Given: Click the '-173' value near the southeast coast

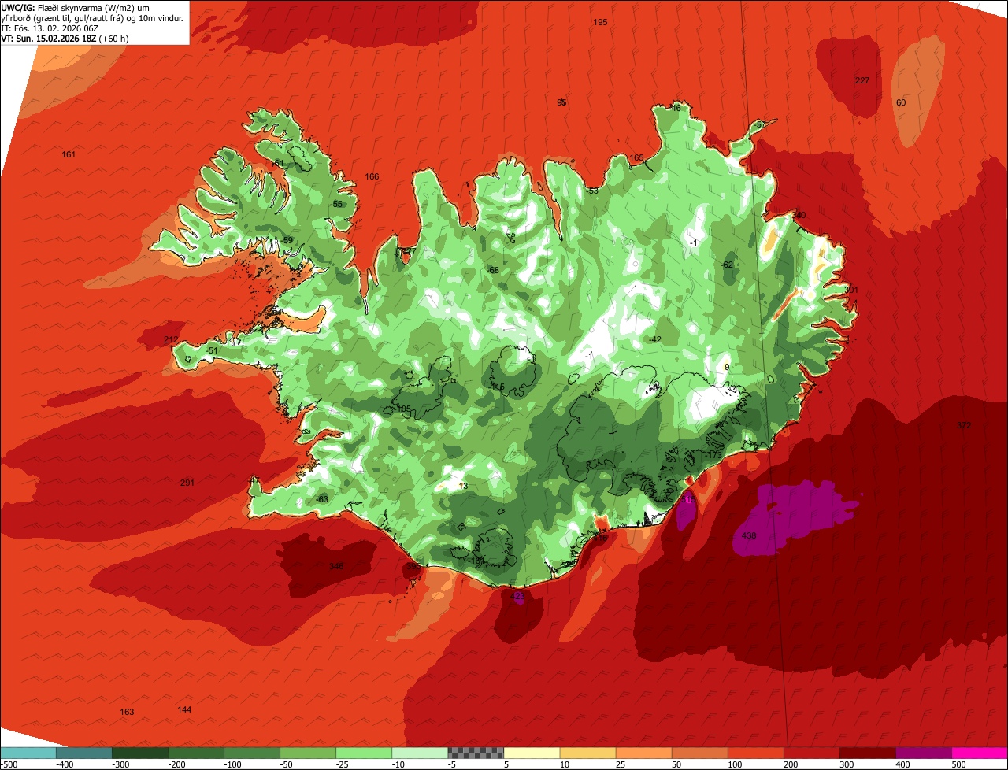Looking at the screenshot, I should [713, 455].
